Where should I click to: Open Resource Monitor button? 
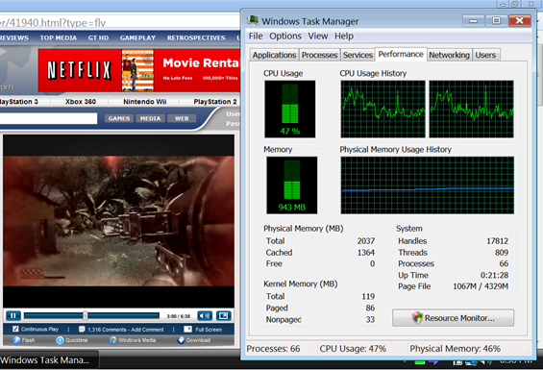[x=453, y=318]
